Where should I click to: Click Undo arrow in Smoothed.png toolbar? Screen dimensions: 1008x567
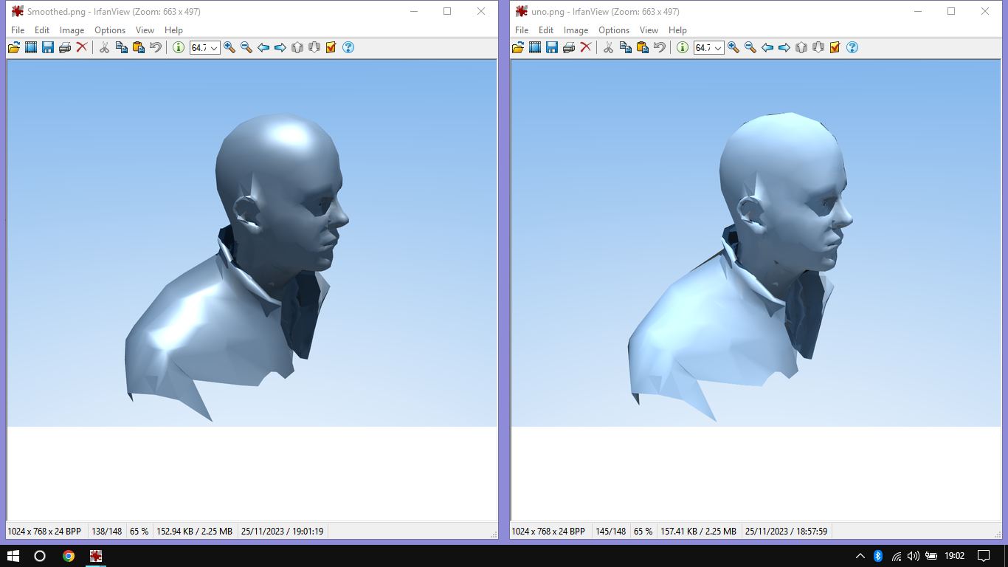tap(156, 47)
